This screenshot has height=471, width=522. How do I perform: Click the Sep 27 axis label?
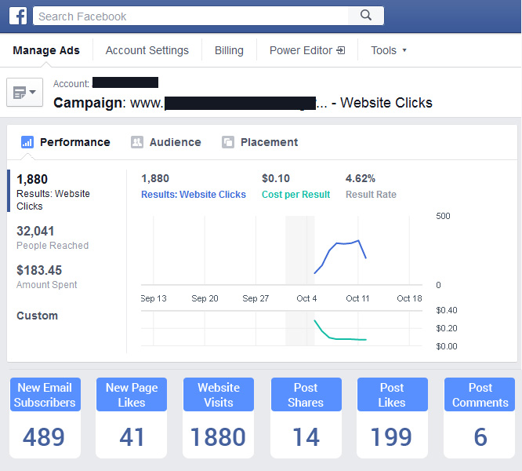[256, 298]
